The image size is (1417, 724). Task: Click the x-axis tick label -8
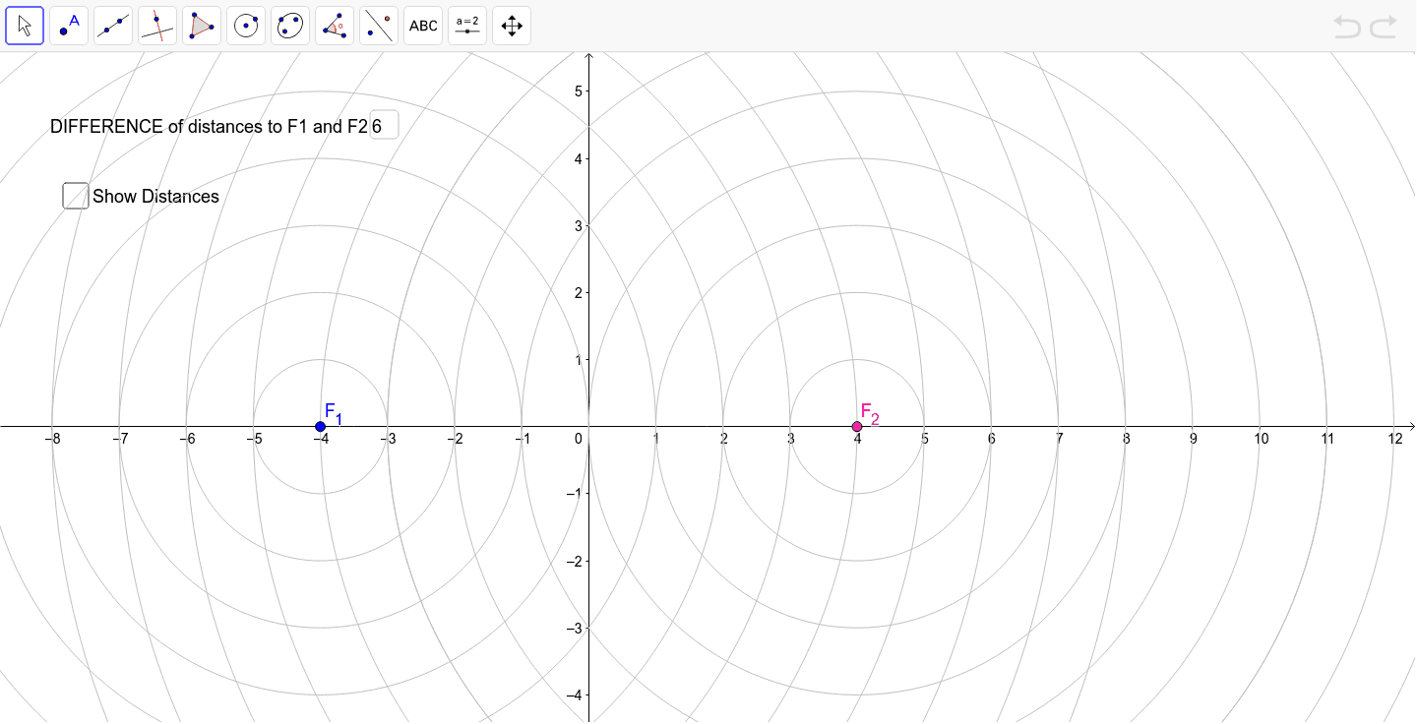click(x=52, y=439)
